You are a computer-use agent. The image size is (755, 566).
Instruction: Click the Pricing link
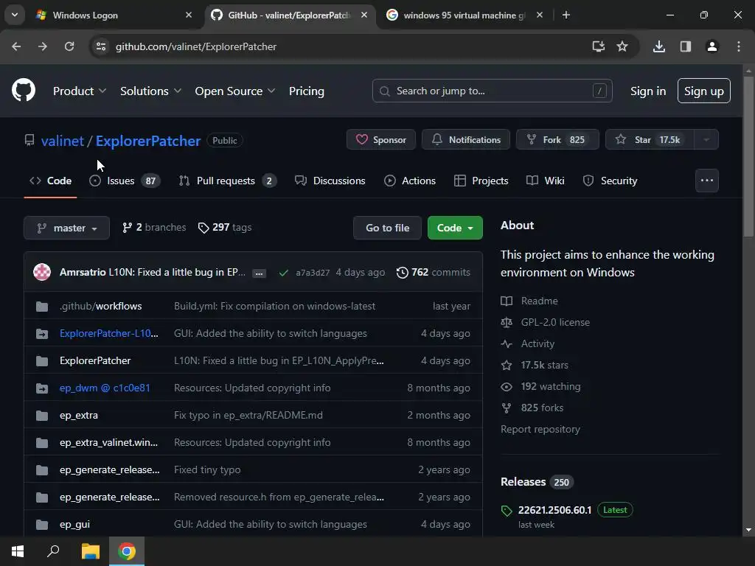click(x=307, y=91)
